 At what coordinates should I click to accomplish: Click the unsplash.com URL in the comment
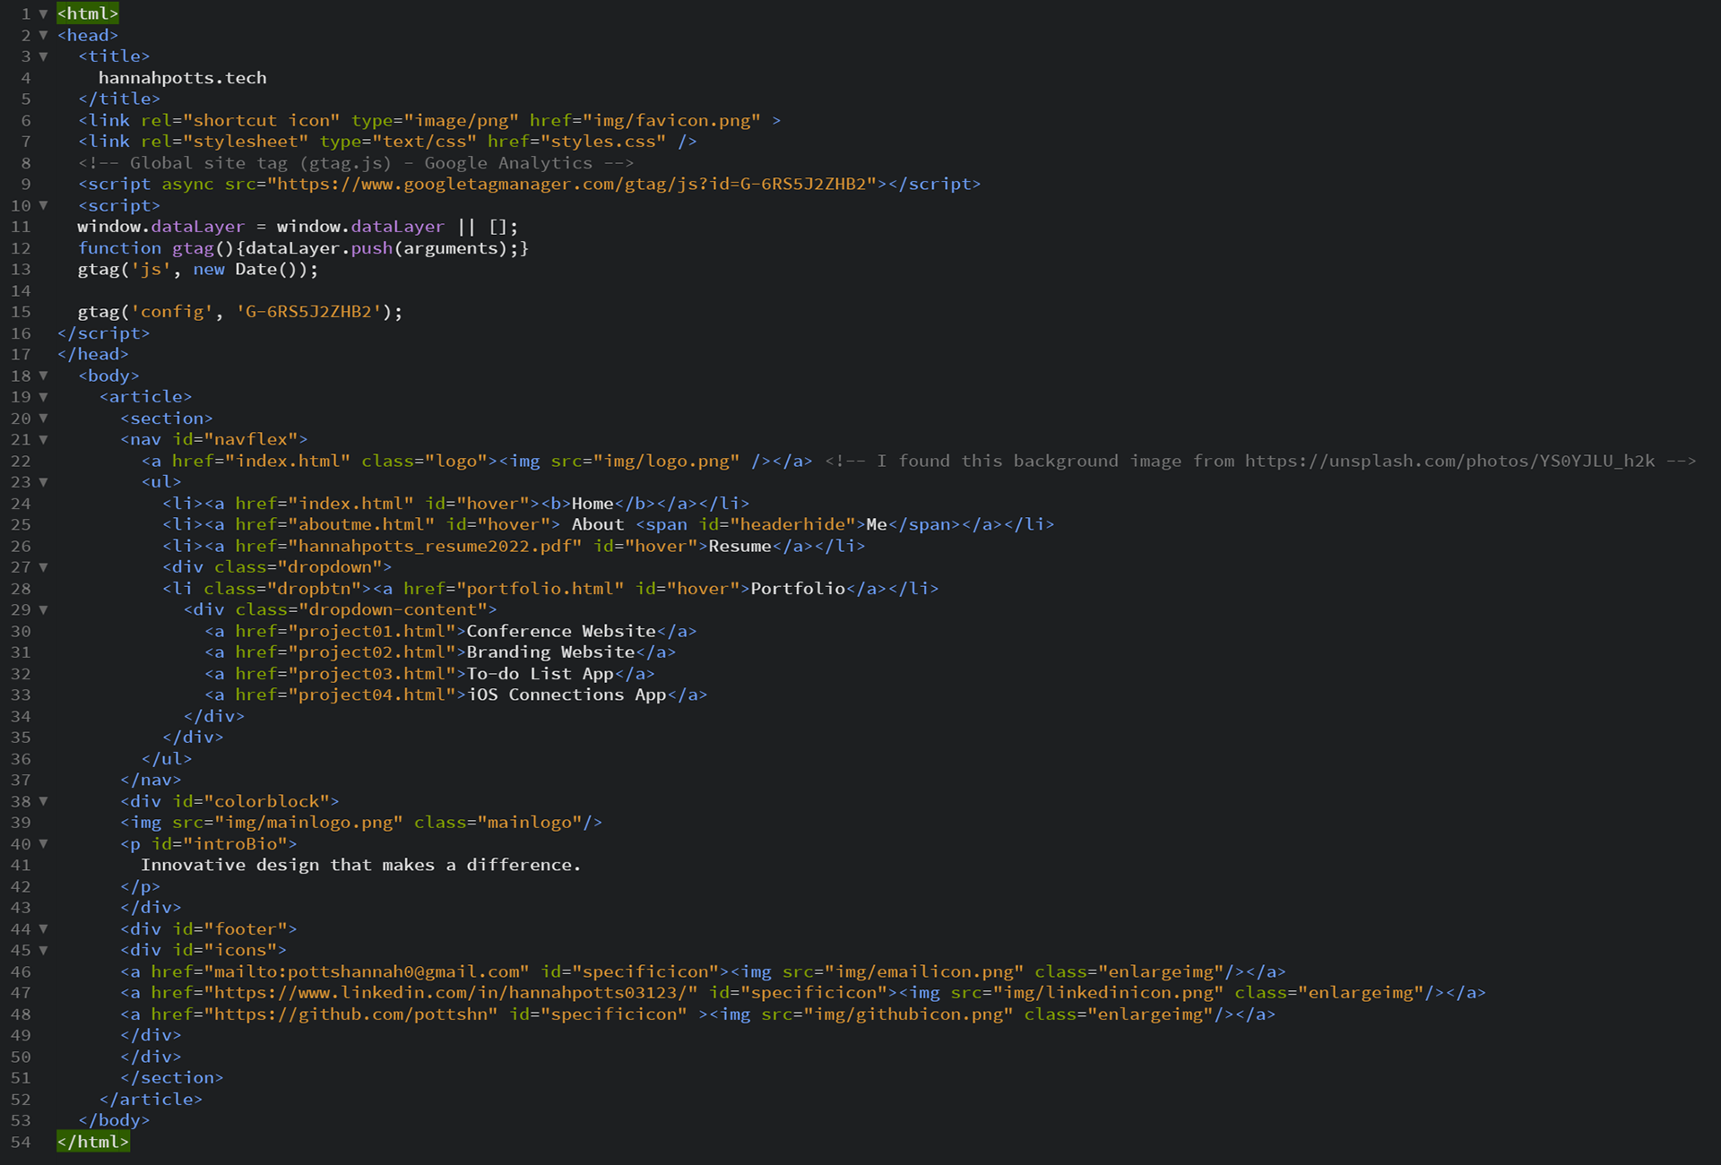tap(1450, 461)
